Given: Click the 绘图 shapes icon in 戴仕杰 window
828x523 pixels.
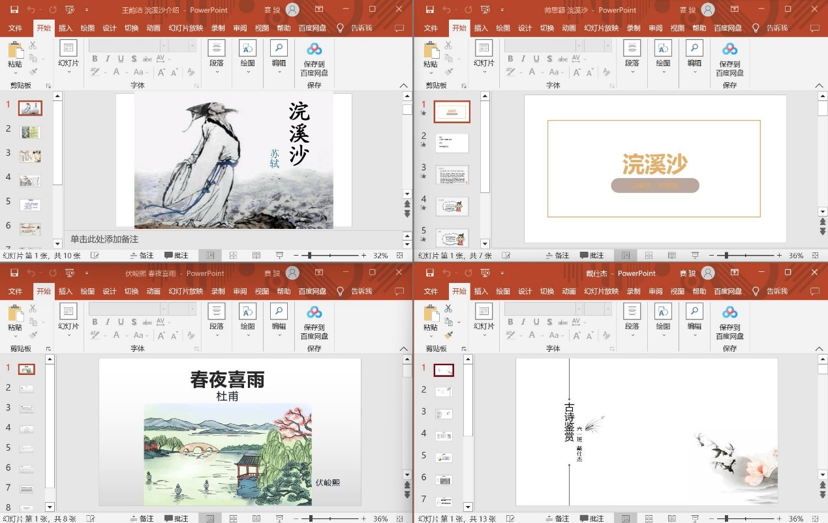Looking at the screenshot, I should click(663, 312).
